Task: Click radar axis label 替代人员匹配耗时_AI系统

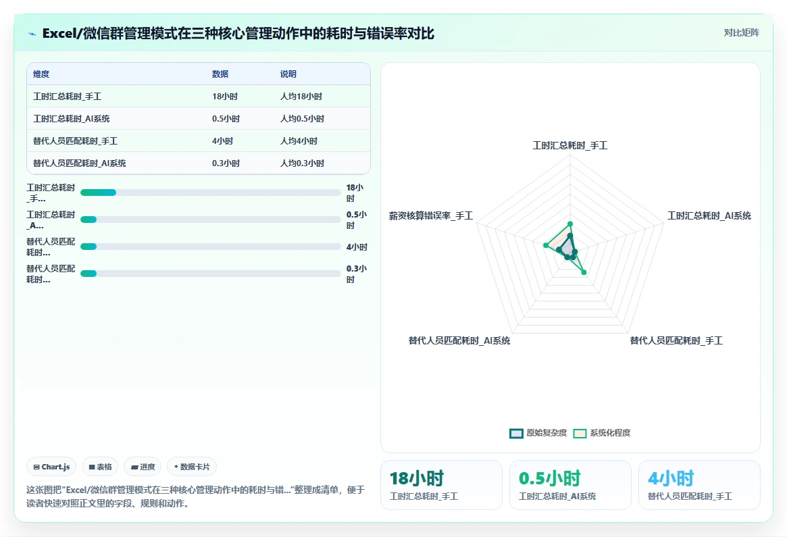Action: click(x=459, y=340)
